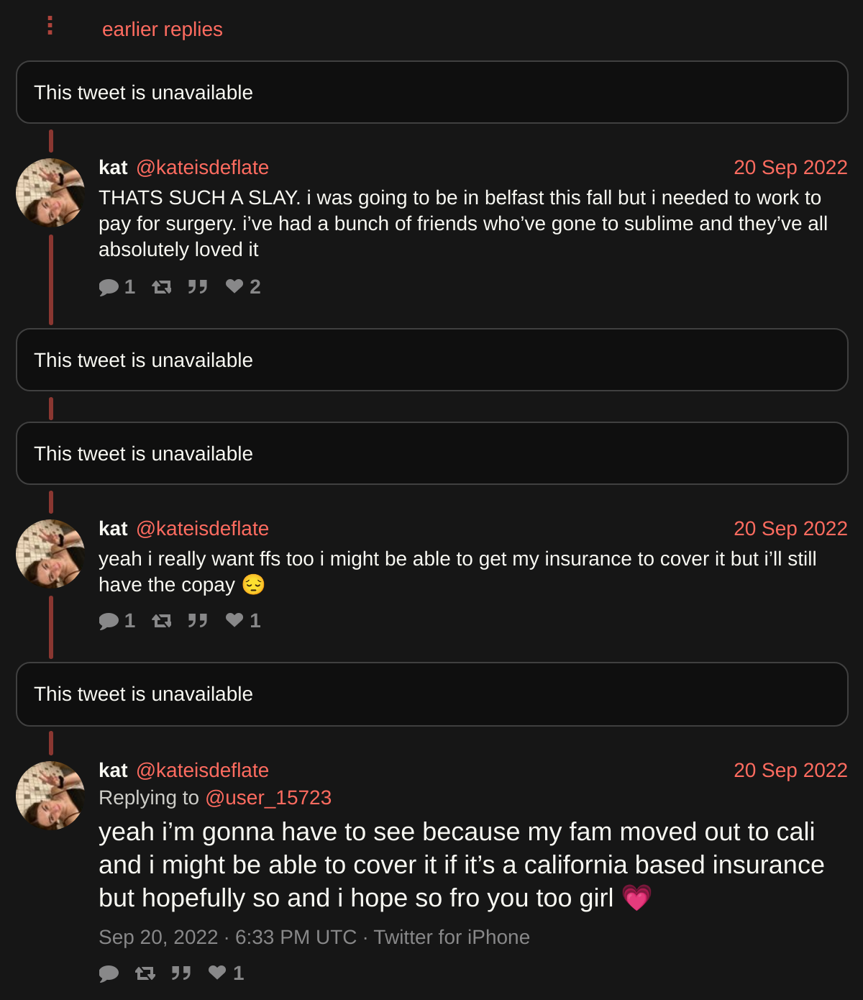Open kat's avatar on the last tweet

click(50, 796)
